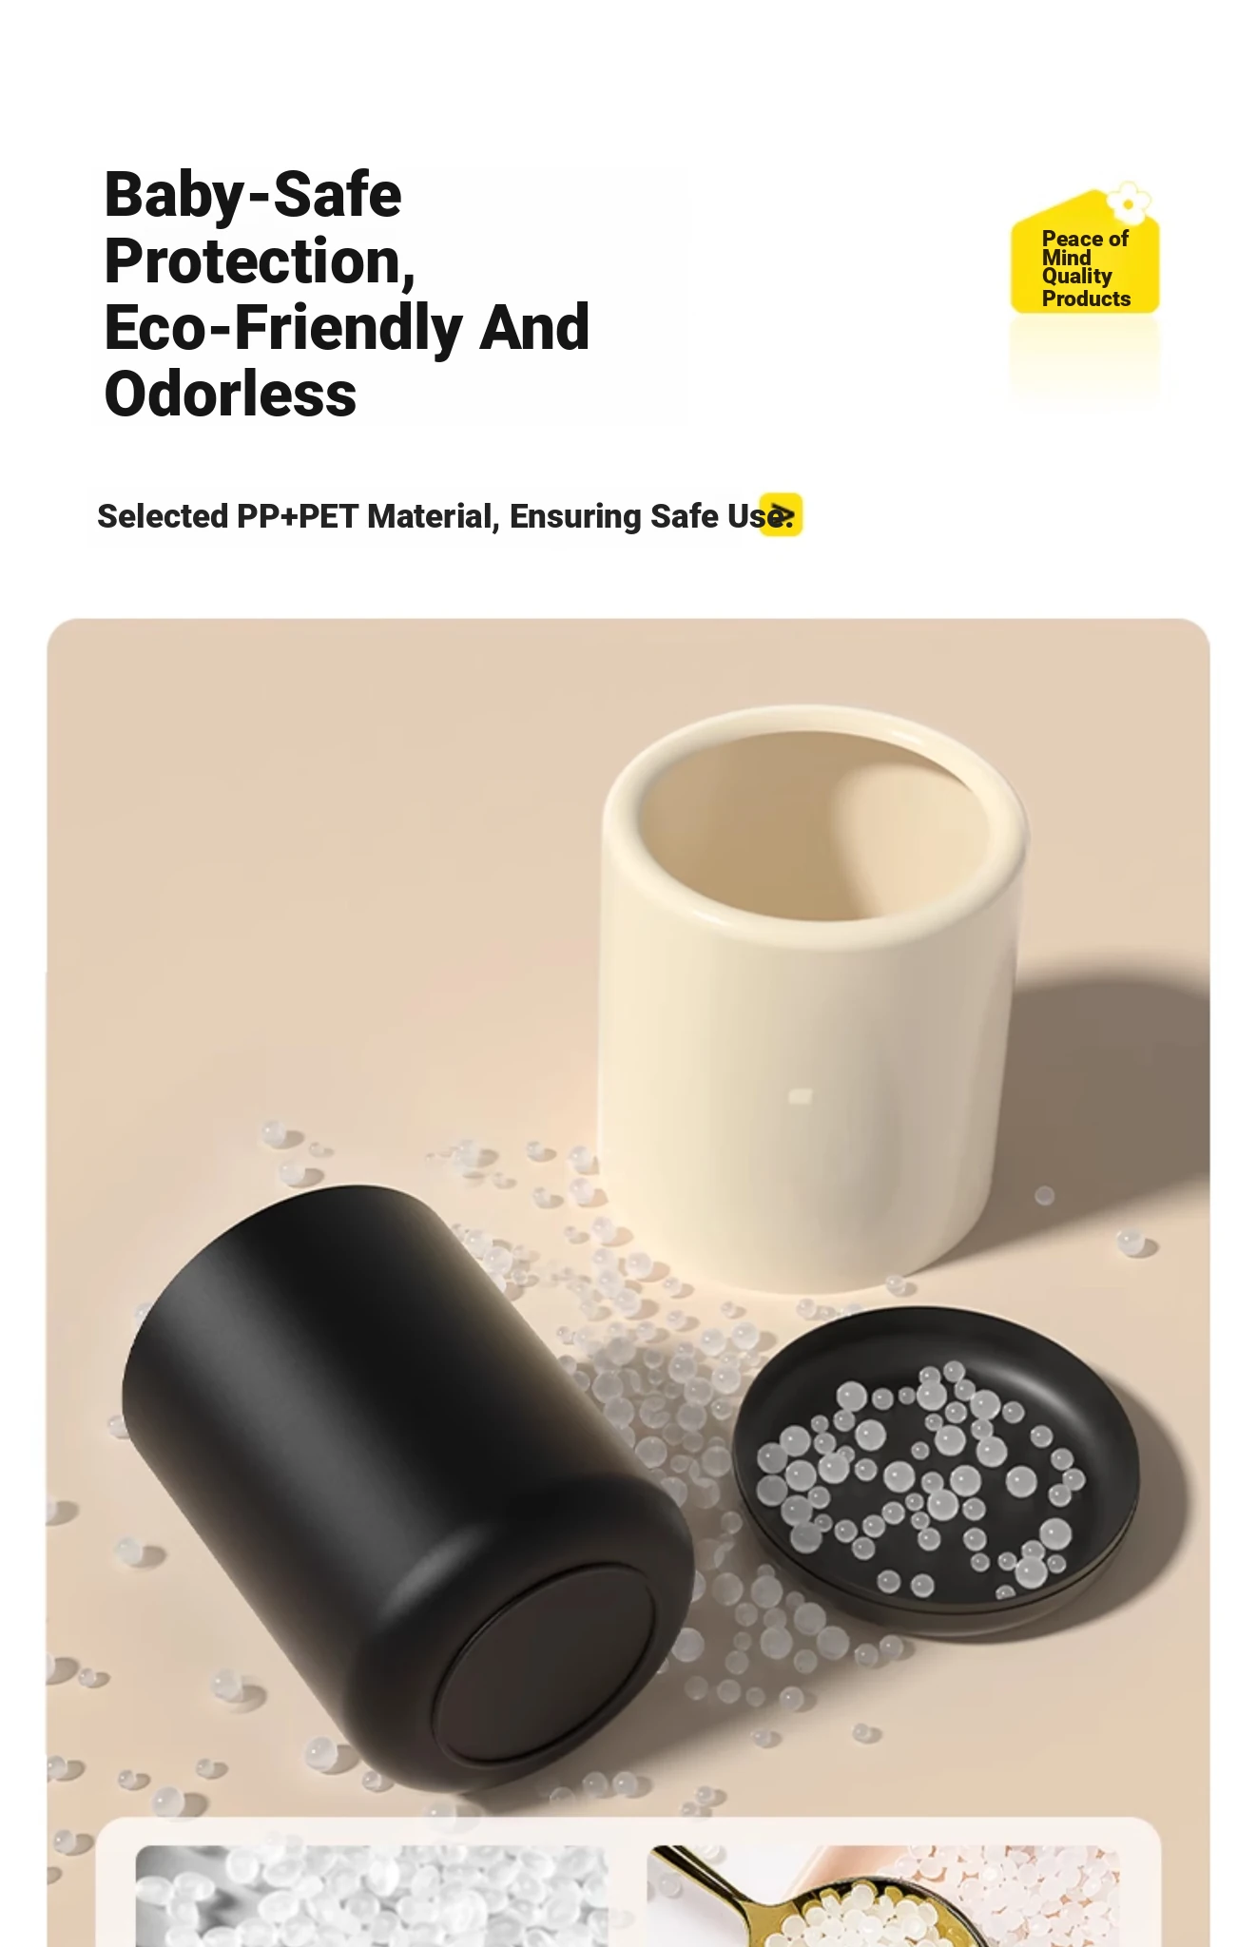Click the yellow arrow icon after Safe Use
1257x1947 pixels.
(x=781, y=515)
